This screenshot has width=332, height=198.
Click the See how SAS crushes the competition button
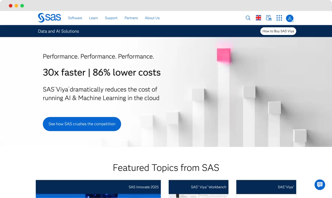82,124
